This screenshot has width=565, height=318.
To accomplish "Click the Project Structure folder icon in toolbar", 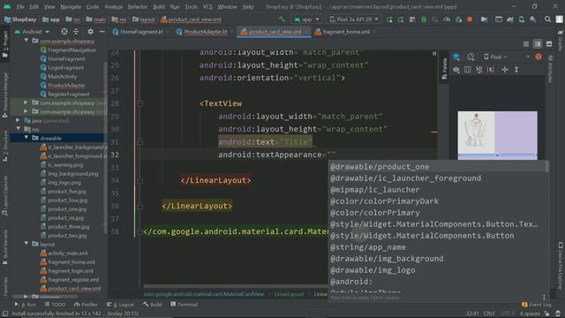I will 484,19.
